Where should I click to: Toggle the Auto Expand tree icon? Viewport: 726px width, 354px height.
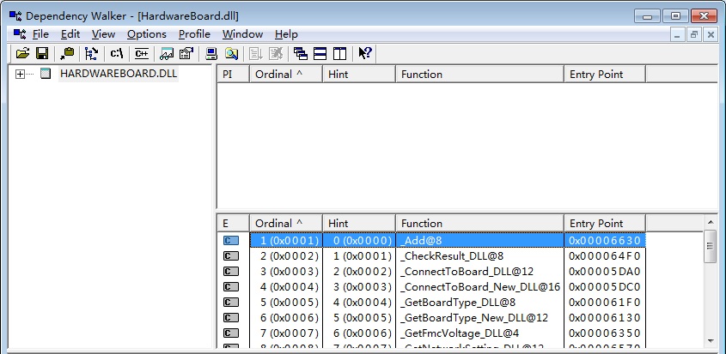pos(92,54)
